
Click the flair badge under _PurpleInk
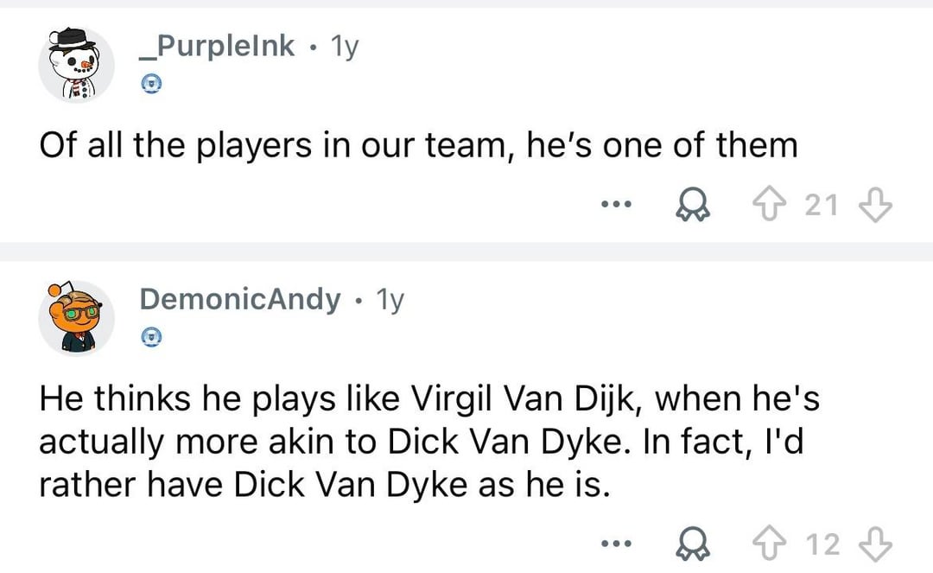pos(150,85)
